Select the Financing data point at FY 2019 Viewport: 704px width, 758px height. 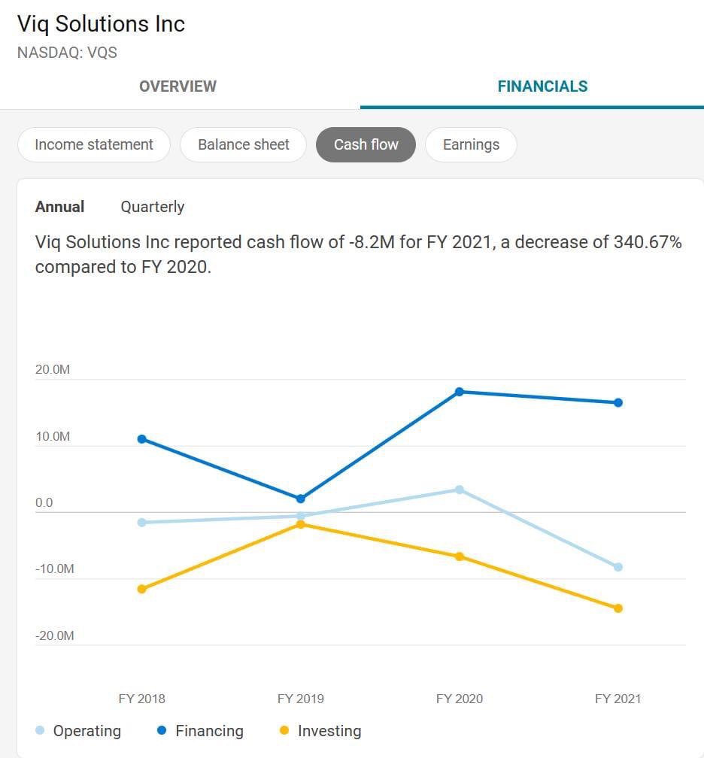(300, 497)
